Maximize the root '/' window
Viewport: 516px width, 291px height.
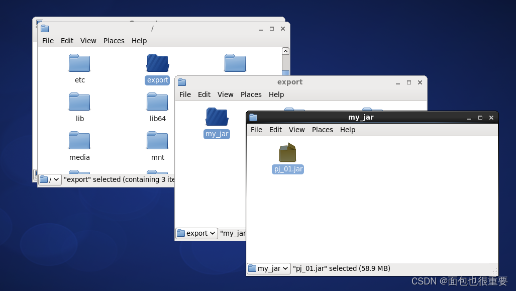tap(271, 29)
